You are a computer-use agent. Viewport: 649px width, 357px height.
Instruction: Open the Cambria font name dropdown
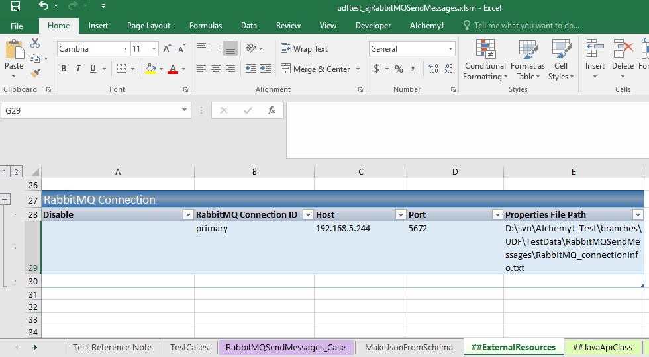coord(125,49)
